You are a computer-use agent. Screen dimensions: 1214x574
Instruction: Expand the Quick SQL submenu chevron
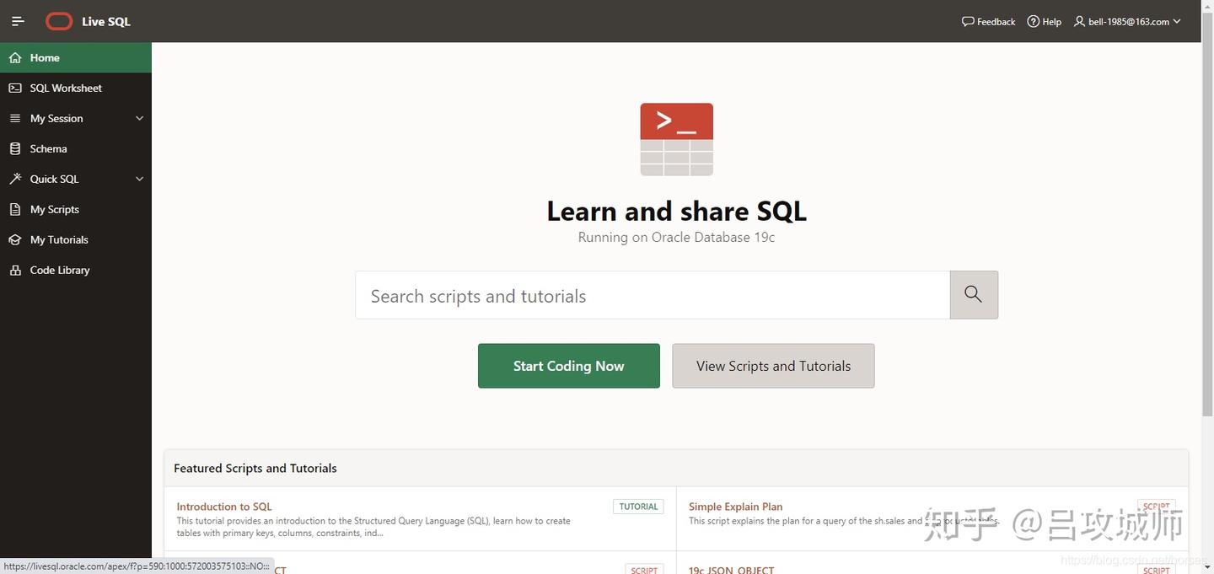coord(140,179)
